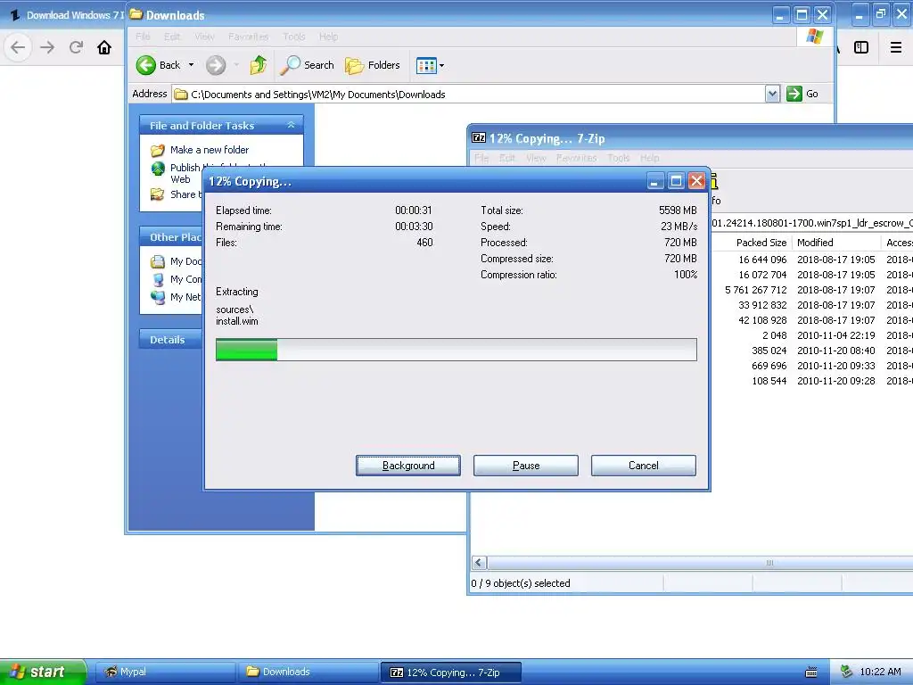Click the Forward arrow in Downloads toolbar
Image resolution: width=913 pixels, height=685 pixels.
[x=216, y=65]
